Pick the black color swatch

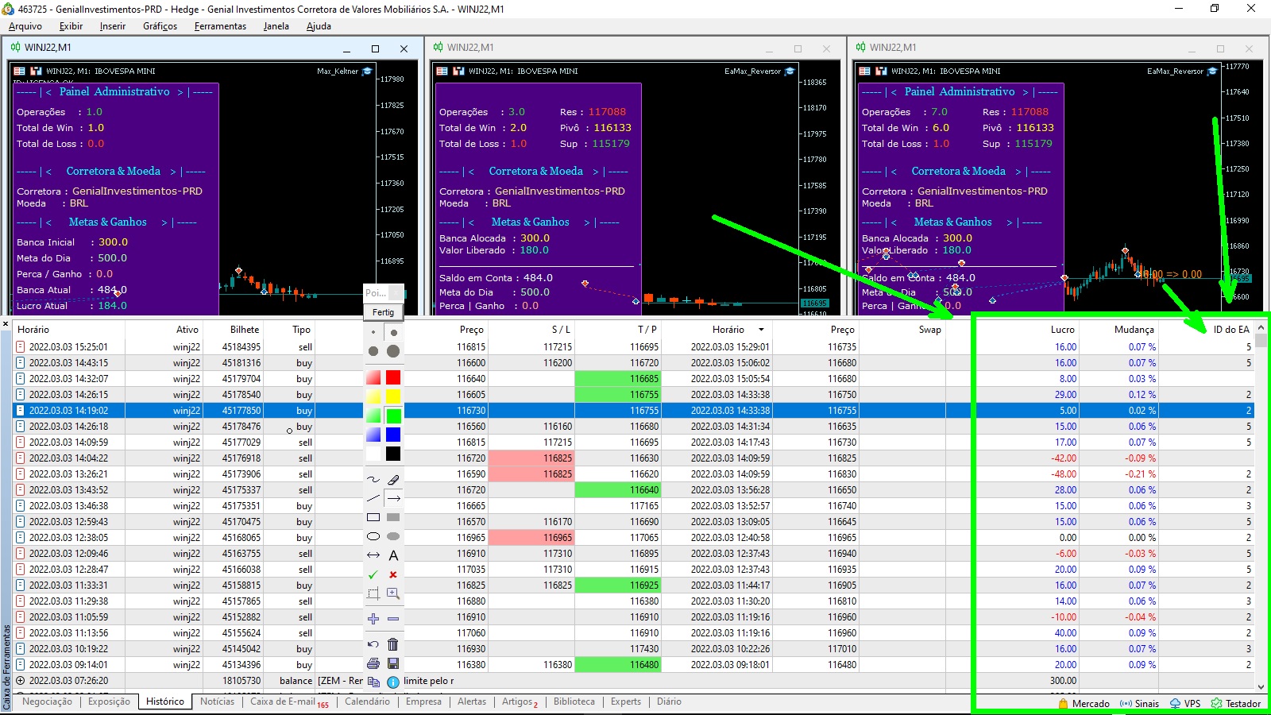tap(393, 454)
